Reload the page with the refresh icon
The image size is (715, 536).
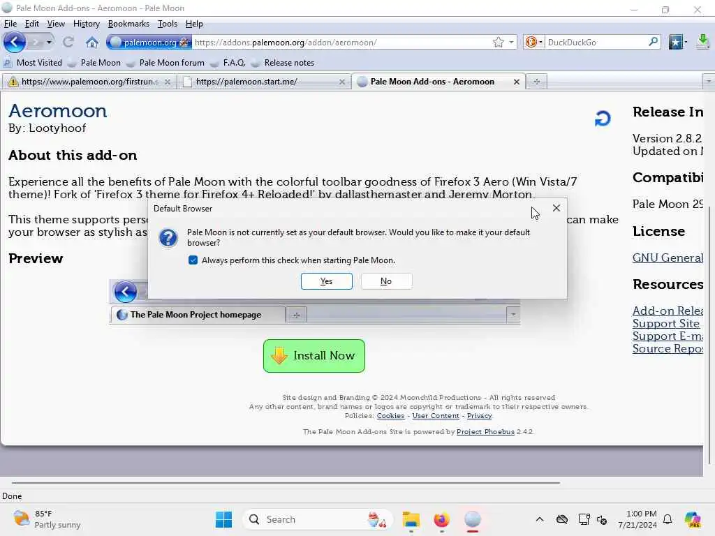point(68,43)
